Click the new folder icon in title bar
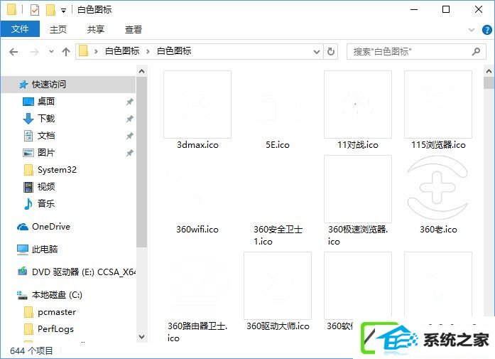The image size is (495, 359). click(x=50, y=10)
